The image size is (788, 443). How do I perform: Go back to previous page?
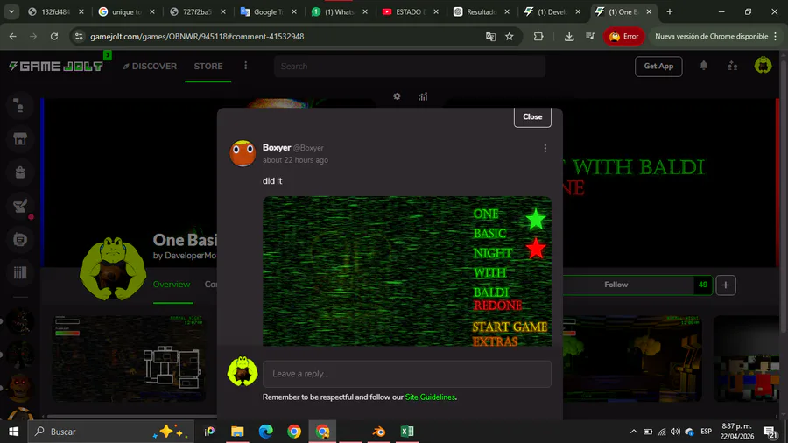tap(12, 36)
